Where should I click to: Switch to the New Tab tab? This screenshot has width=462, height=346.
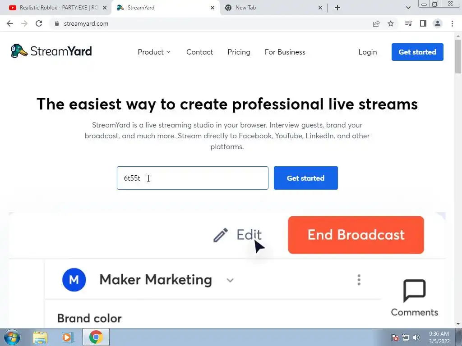point(273,8)
